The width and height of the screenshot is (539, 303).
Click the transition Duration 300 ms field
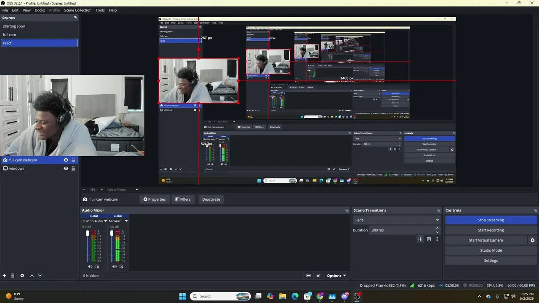402,230
